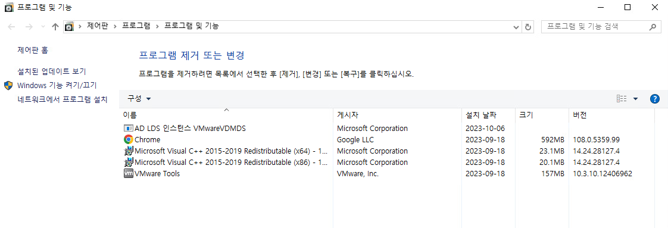Viewport: 668px width, 228px height.
Task: Click the VMware, Inc. publisher cell
Action: coord(358,173)
